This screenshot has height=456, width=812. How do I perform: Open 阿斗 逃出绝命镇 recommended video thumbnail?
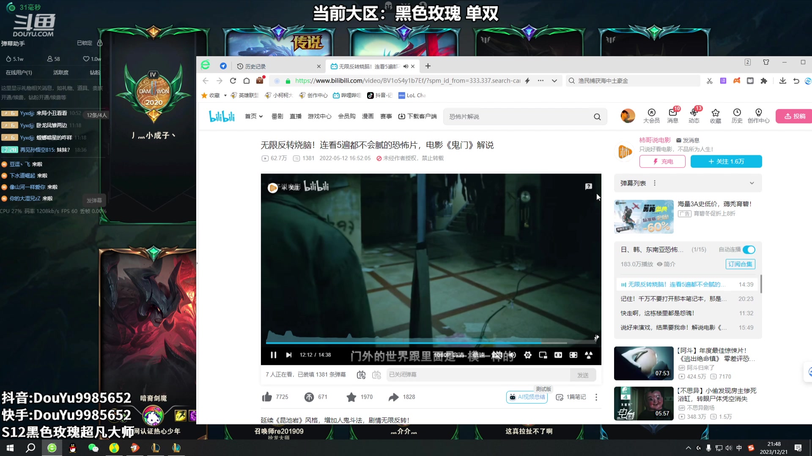click(644, 363)
